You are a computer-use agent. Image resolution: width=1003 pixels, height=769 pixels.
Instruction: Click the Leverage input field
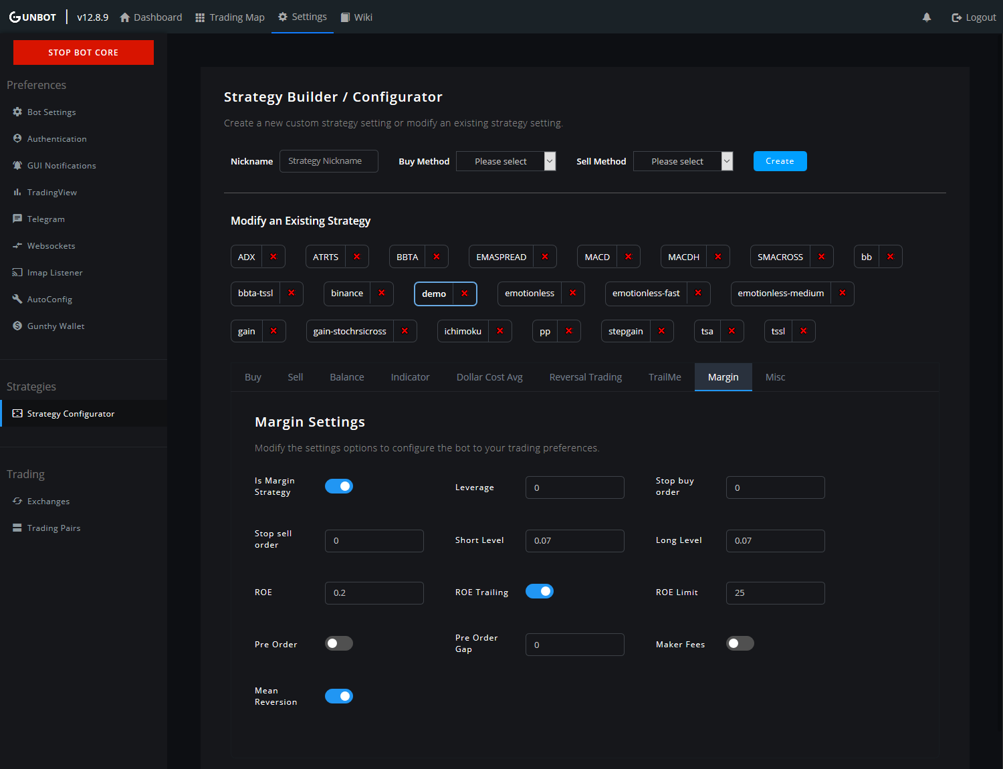[574, 487]
